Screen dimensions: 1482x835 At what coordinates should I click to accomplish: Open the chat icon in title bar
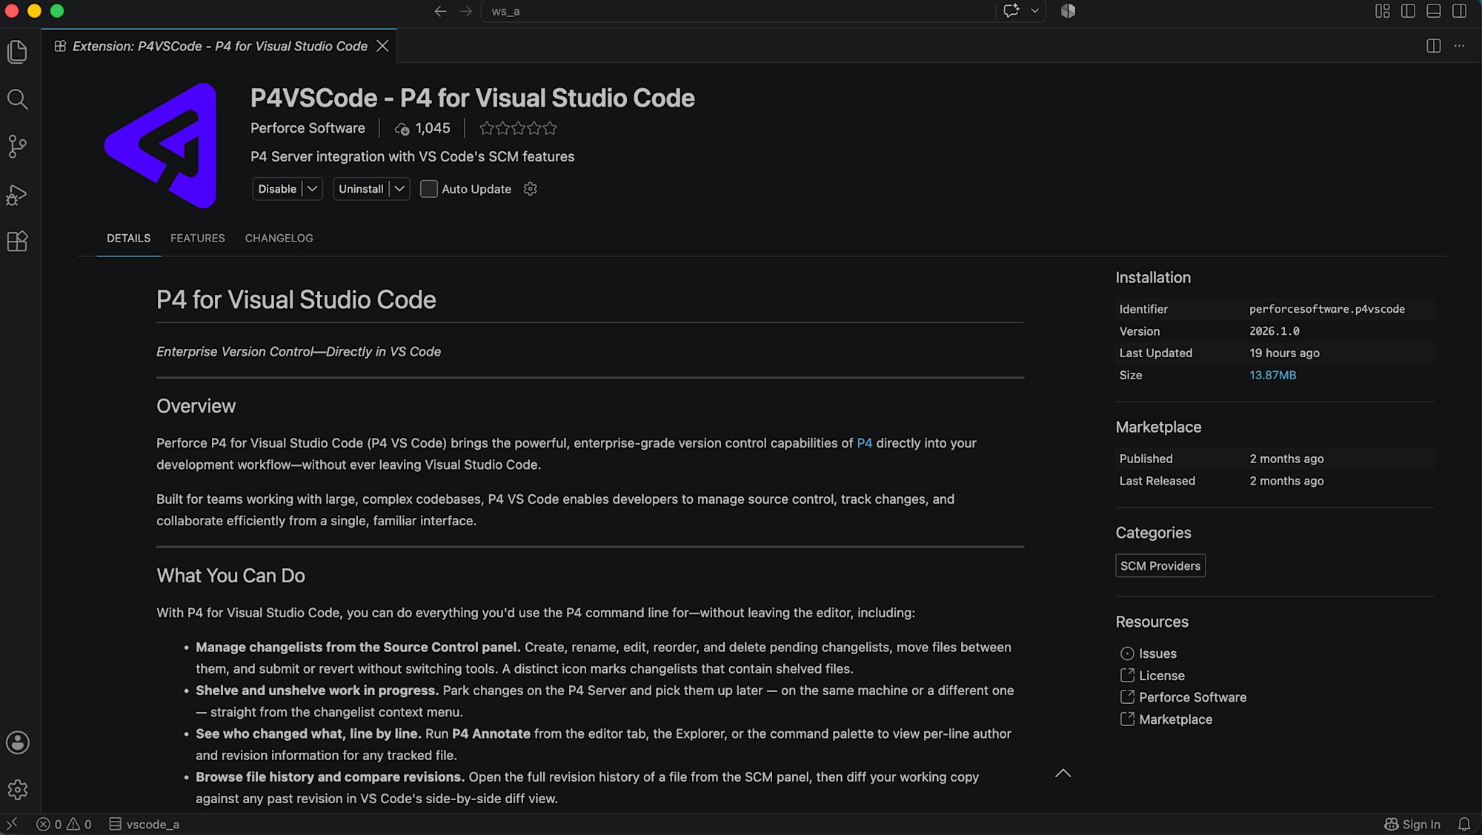(x=1011, y=11)
